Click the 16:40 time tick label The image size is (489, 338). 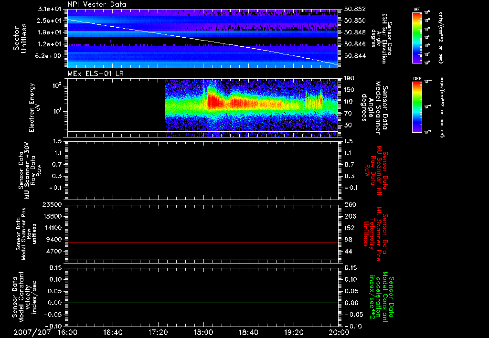[113, 332]
